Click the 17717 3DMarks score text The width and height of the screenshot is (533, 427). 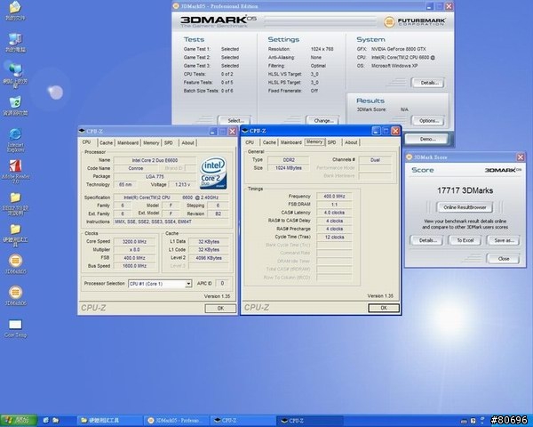[465, 190]
